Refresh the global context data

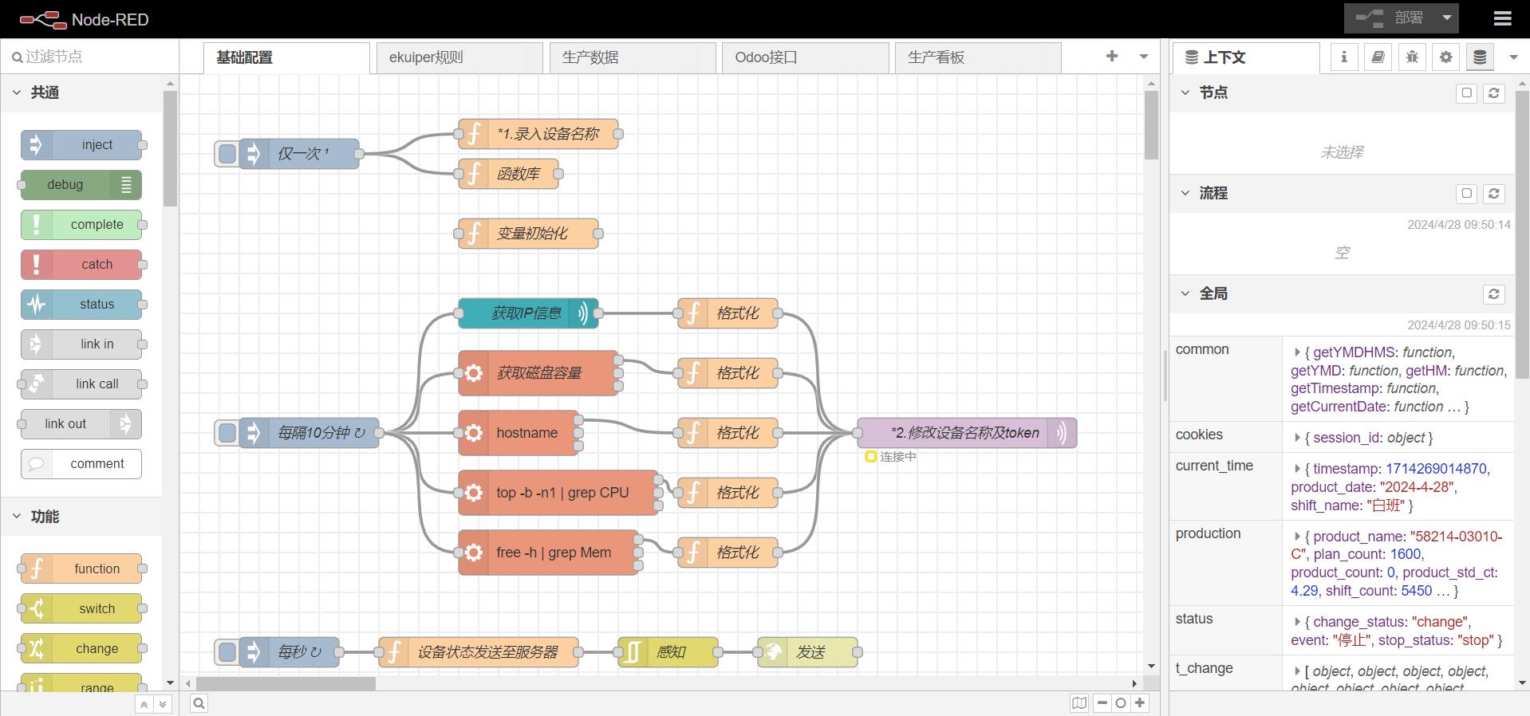coord(1493,294)
